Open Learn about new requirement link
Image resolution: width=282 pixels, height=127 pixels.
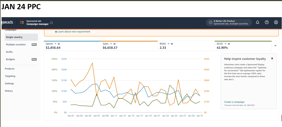74,32
